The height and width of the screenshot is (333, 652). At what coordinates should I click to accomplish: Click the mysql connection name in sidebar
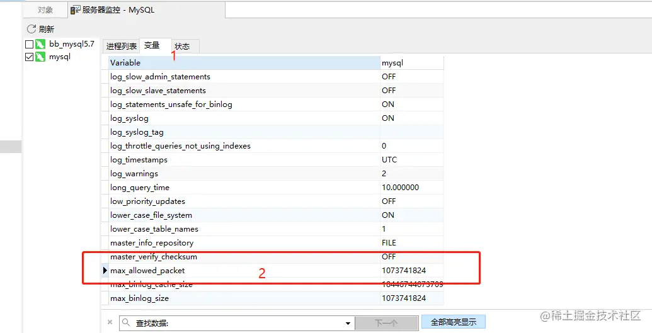pyautogui.click(x=60, y=57)
